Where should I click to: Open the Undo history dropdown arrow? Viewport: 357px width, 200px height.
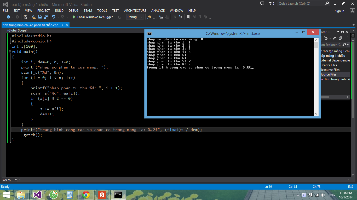pos(58,17)
